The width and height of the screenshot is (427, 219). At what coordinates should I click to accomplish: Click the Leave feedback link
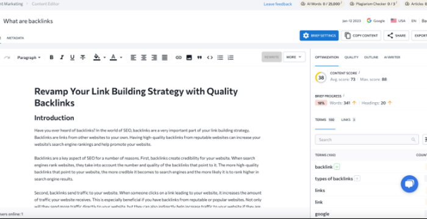tap(278, 4)
